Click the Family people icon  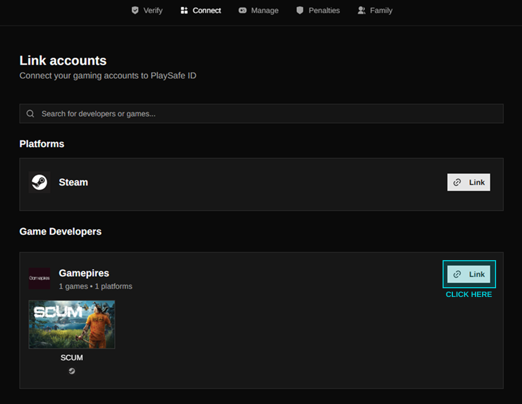(x=362, y=10)
